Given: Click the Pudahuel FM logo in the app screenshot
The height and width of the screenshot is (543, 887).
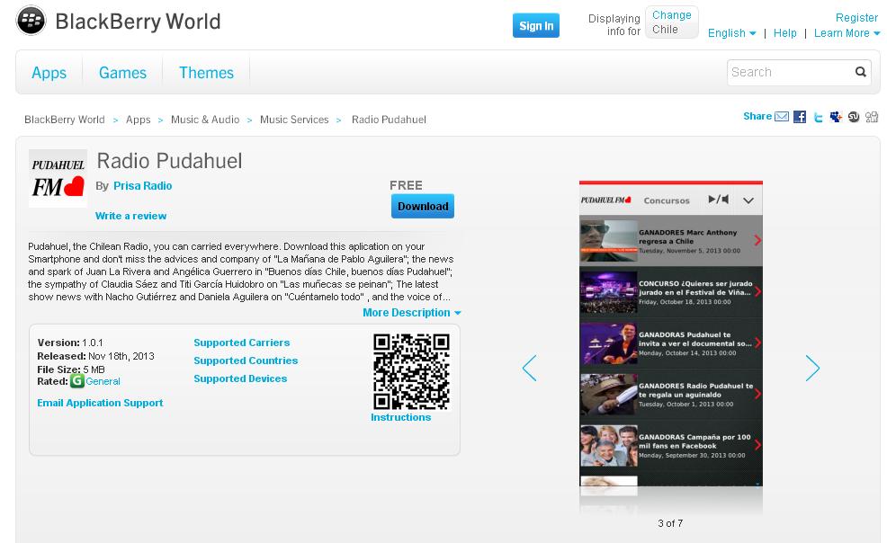Looking at the screenshot, I should pos(605,200).
